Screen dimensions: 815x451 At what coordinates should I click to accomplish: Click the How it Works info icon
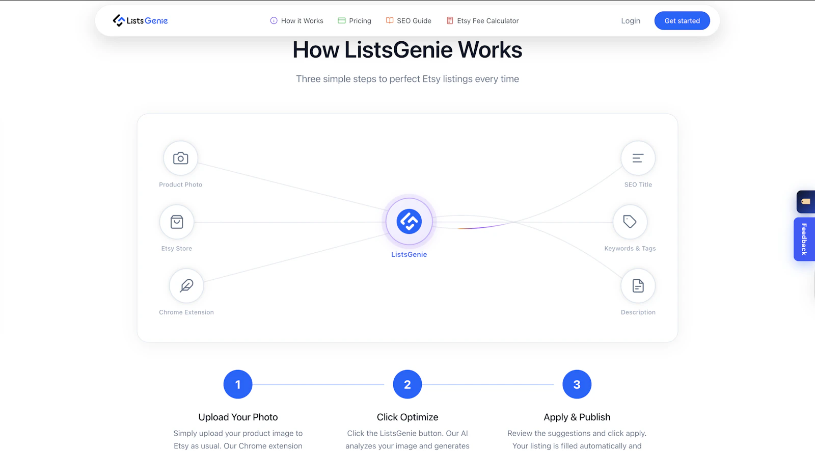[274, 21]
